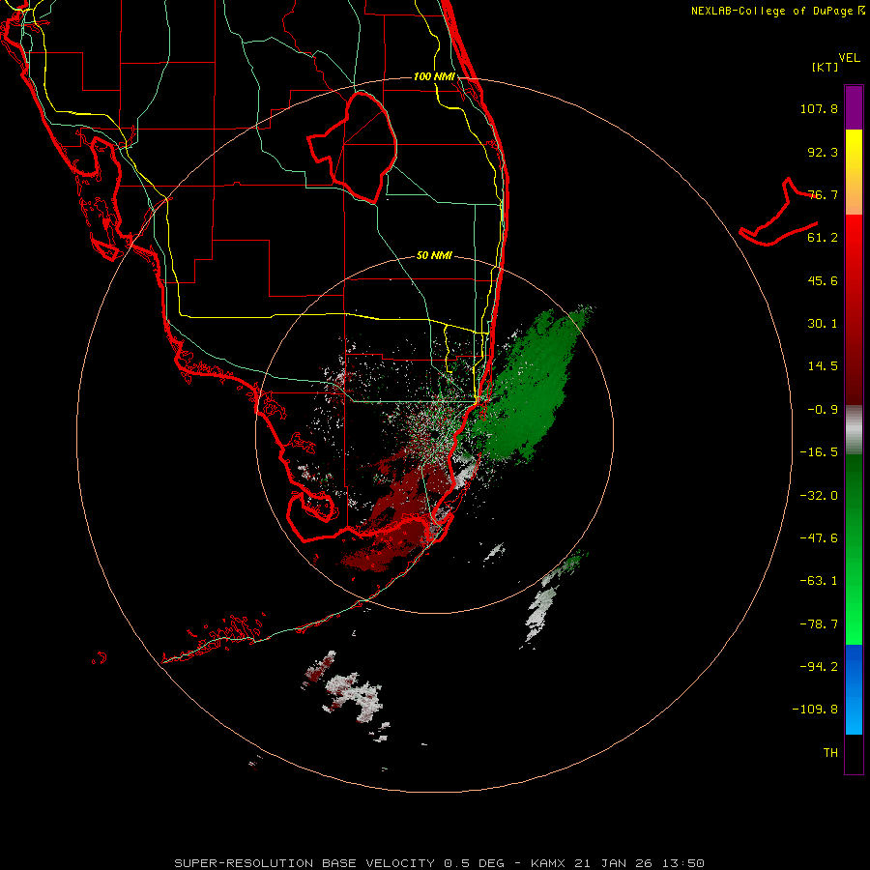Select the -32.0 legend value
Screen dimensions: 870x870
click(819, 496)
